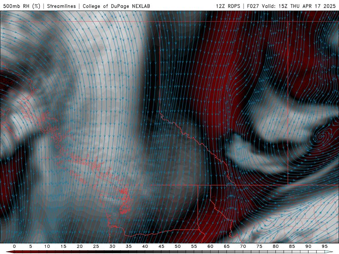Screen dimensions: 339x254
Task: Click the 90 label on the colorbar
Action: click(x=308, y=246)
